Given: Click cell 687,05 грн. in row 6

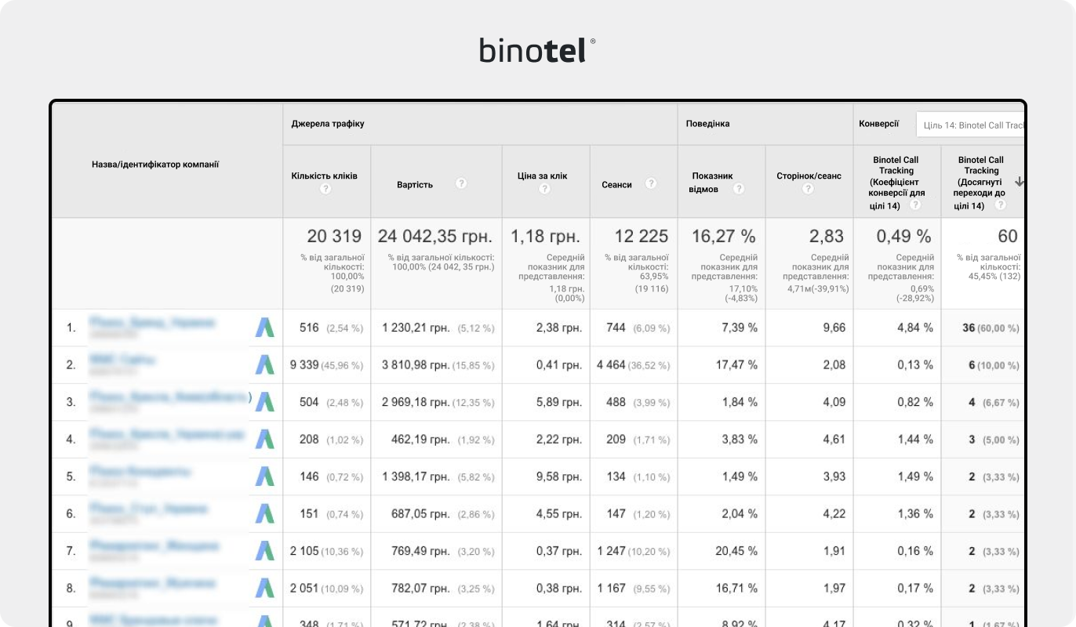Looking at the screenshot, I should pyautogui.click(x=420, y=514).
